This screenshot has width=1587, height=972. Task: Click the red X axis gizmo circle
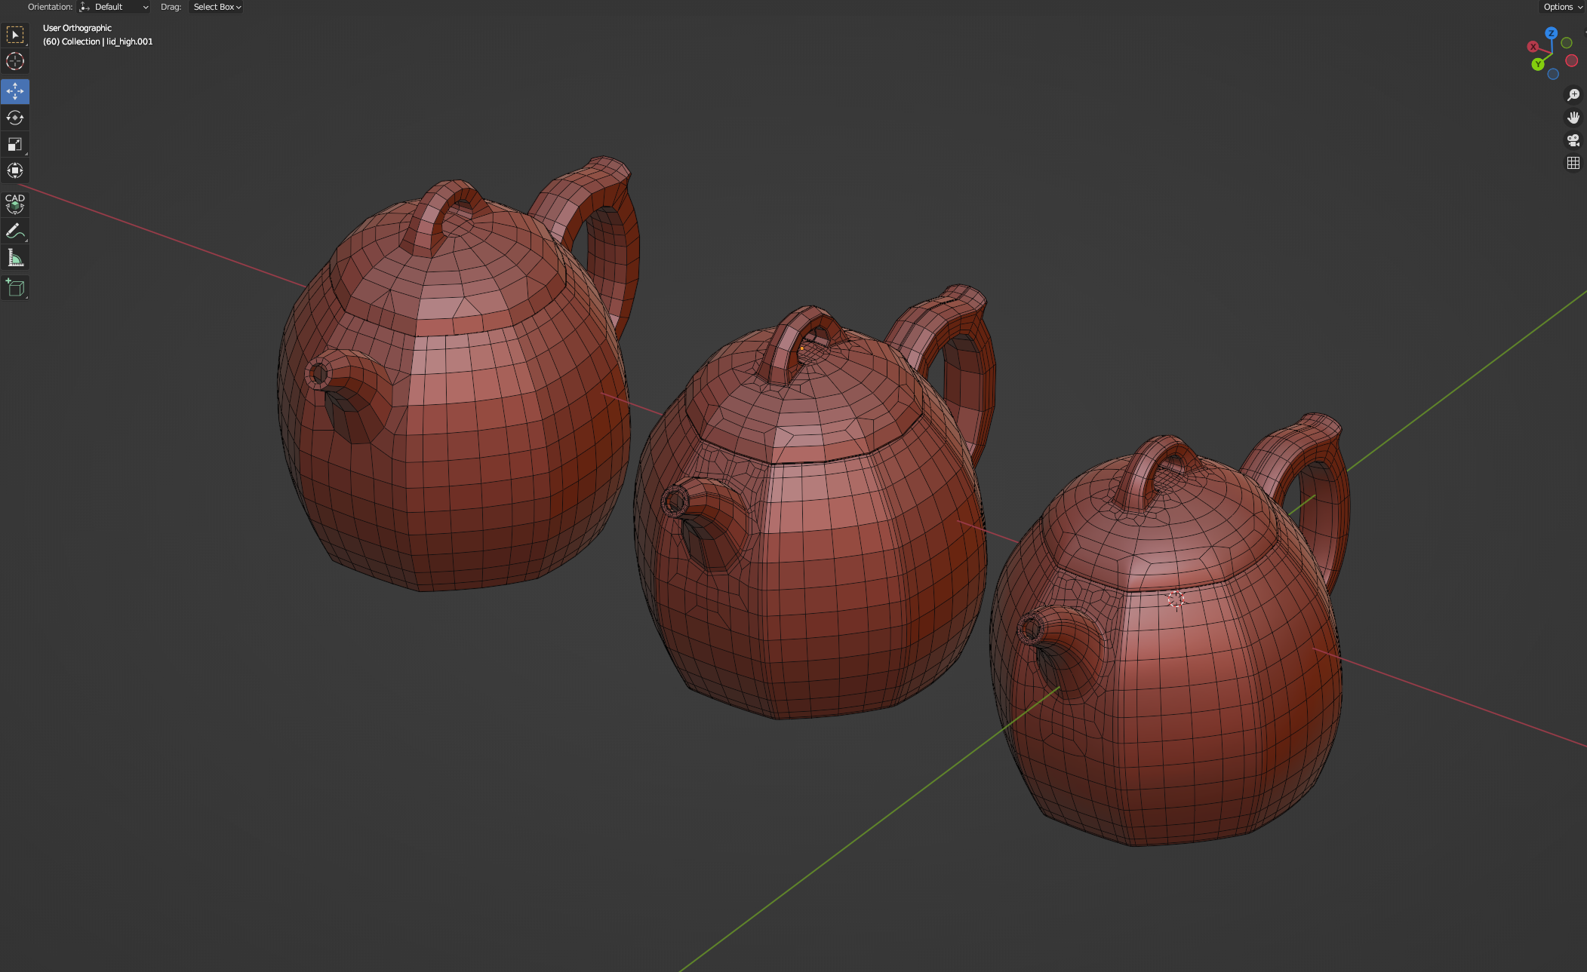(1533, 47)
